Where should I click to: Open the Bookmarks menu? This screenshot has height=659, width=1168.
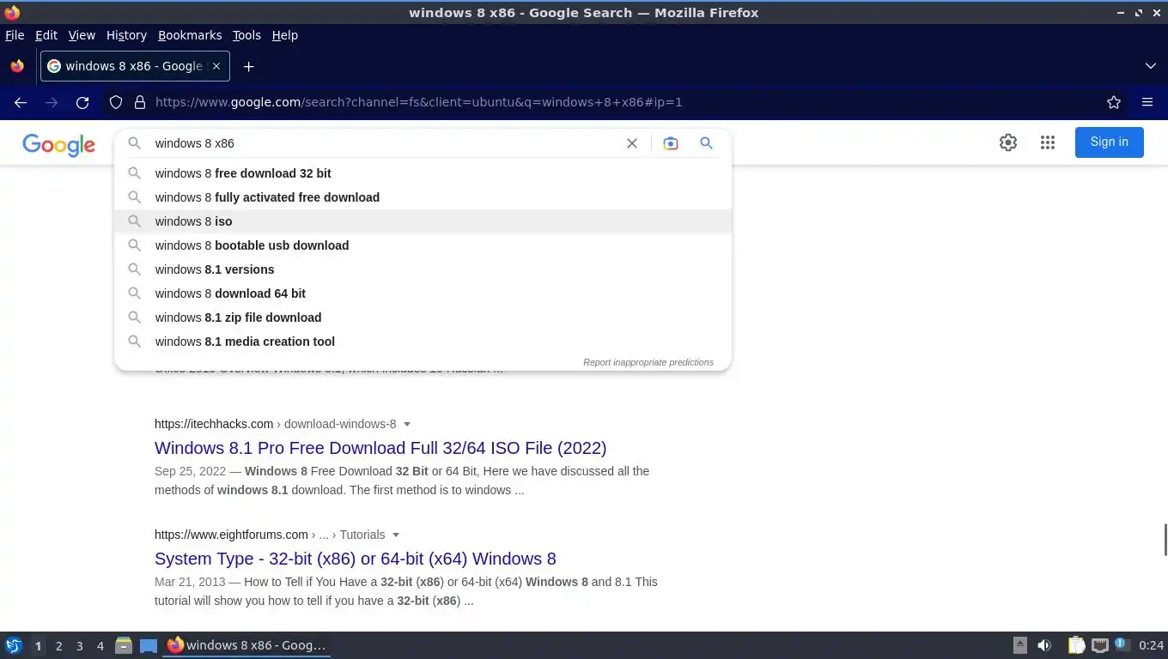[x=190, y=35]
